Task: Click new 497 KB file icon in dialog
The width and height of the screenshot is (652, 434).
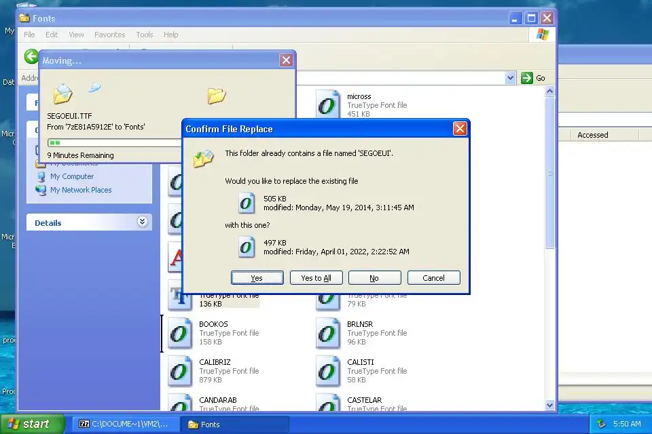Action: [246, 247]
